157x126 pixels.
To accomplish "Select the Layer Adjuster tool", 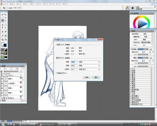I will 6,15.
